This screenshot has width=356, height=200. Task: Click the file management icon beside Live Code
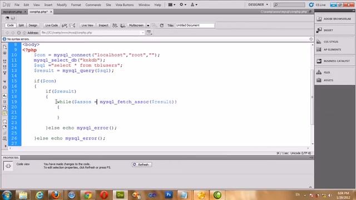pyautogui.click(x=65, y=26)
